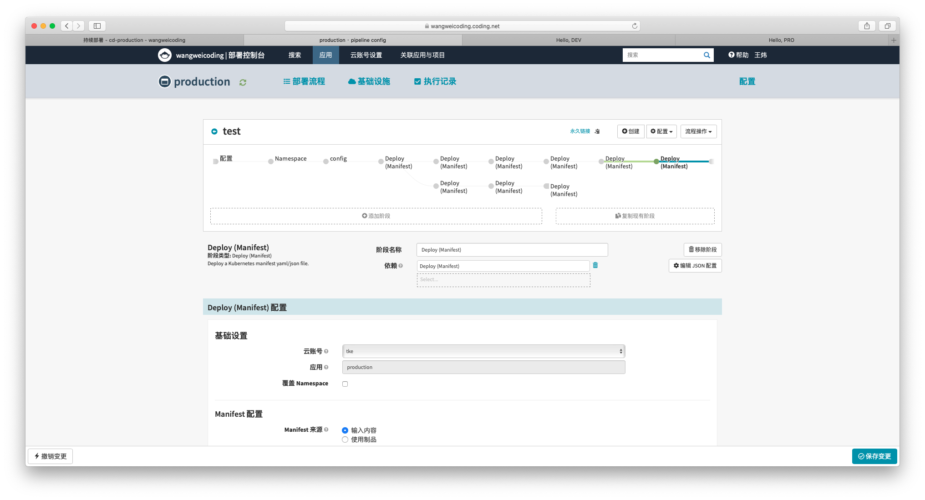Click the 刷新 refresh icon next to production
Screen dimensions: 925x500
point(242,81)
